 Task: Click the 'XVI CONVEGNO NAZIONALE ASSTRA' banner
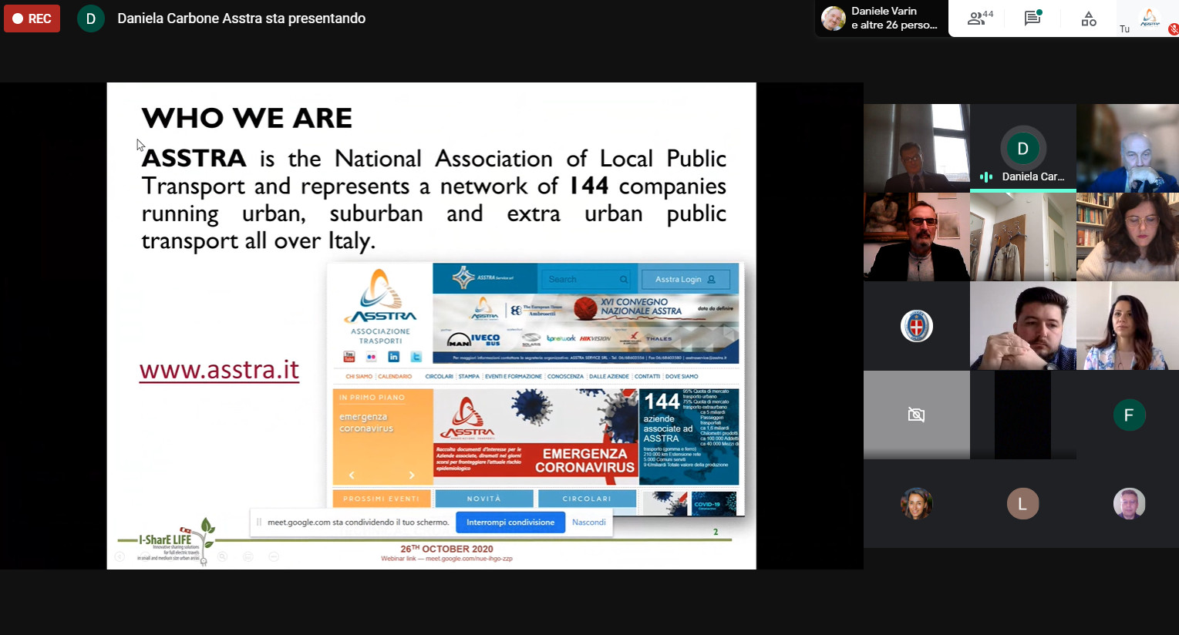642,307
